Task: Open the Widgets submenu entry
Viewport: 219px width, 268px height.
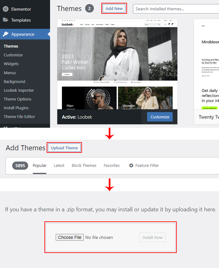Action: point(11,64)
